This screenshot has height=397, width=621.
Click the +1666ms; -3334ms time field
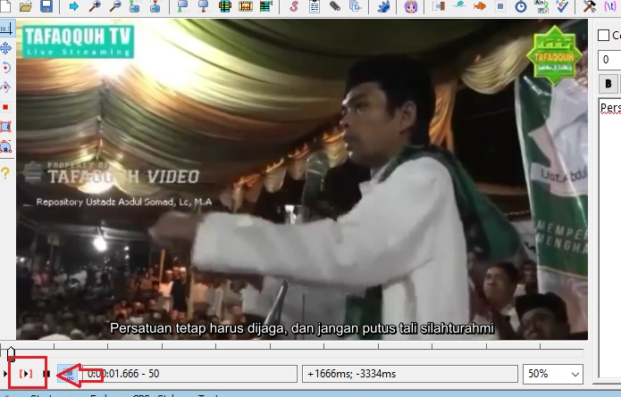tap(410, 374)
